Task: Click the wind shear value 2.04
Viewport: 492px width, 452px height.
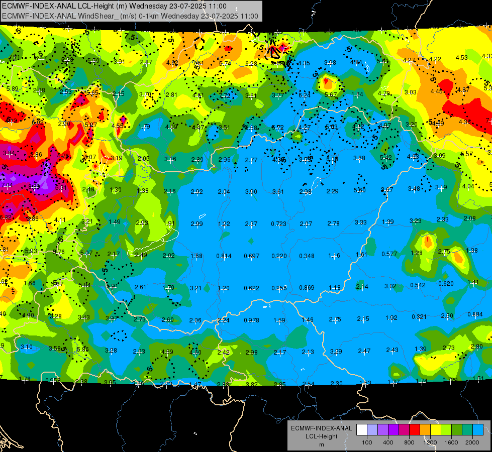Action: point(224,192)
